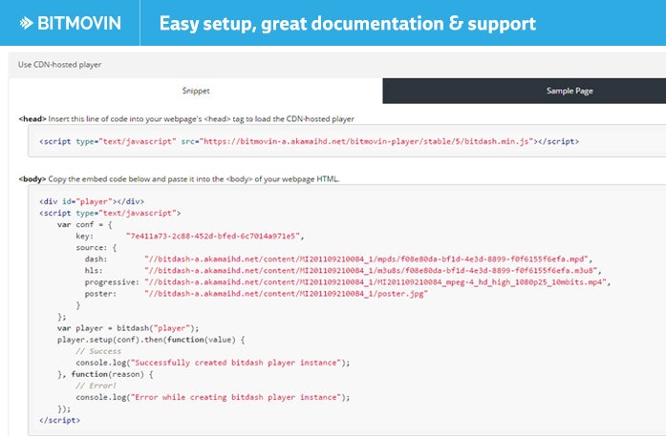
Task: Click the script type="text/javascript" opening line in body
Action: pos(110,213)
